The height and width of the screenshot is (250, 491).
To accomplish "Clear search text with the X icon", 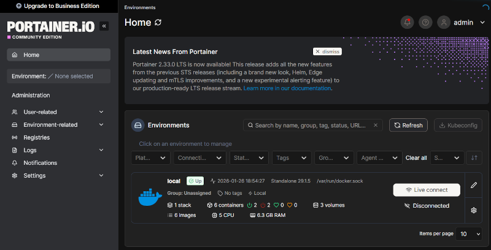I will 376,126.
